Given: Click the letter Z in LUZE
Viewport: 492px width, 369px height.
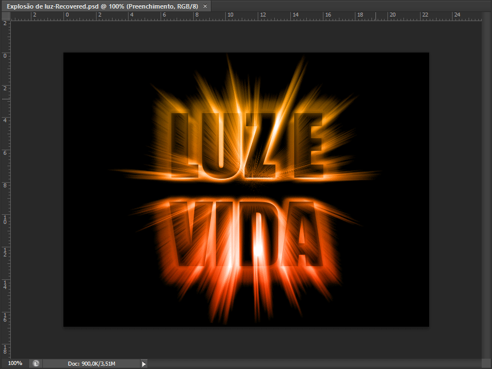Looking at the screenshot, I should coord(261,144).
